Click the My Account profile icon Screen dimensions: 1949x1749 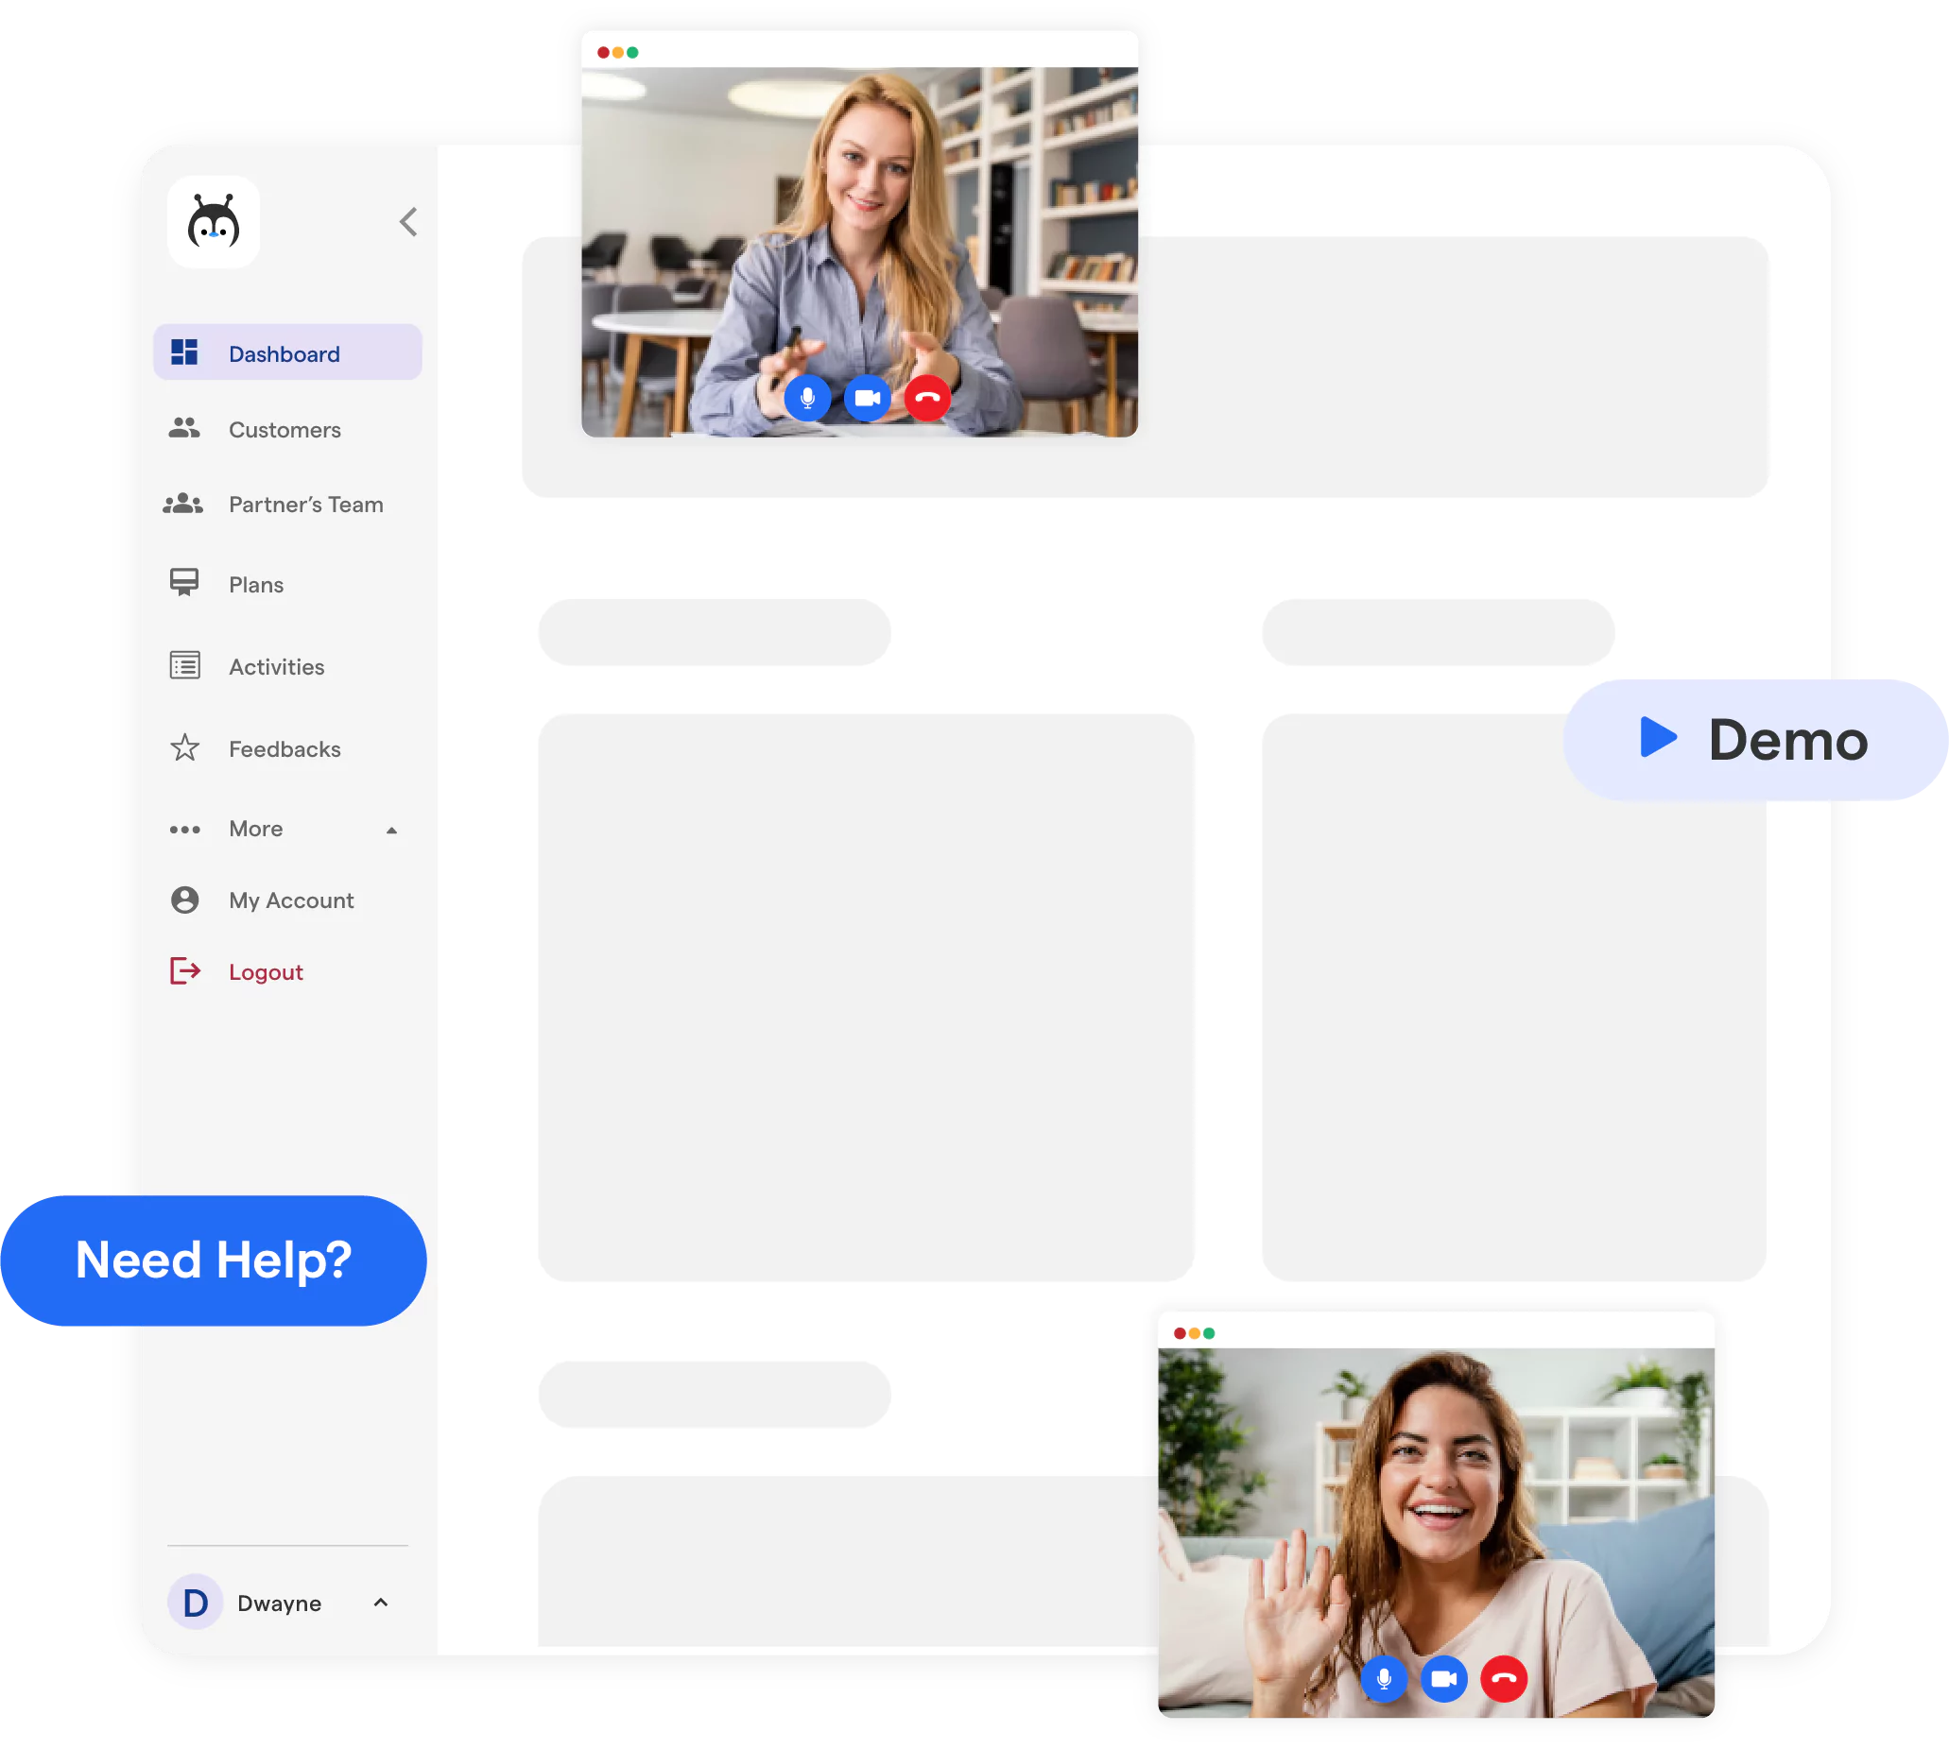(x=184, y=900)
